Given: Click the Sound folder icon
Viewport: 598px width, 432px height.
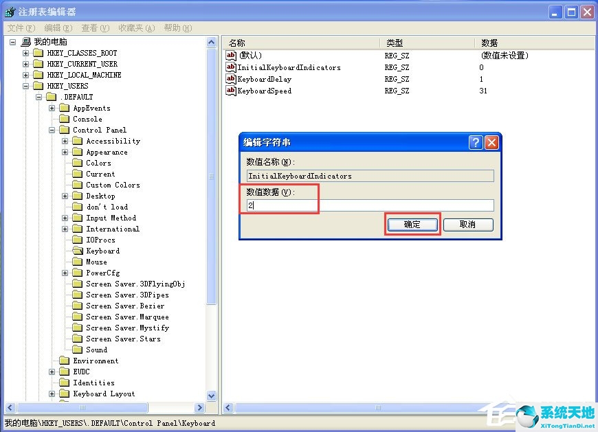Looking at the screenshot, I should pyautogui.click(x=78, y=350).
